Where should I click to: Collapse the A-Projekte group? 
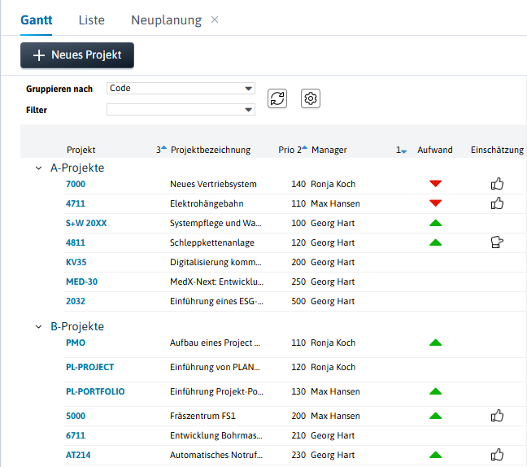(39, 168)
